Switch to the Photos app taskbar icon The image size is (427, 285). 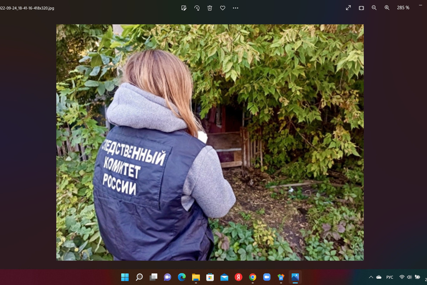295,277
